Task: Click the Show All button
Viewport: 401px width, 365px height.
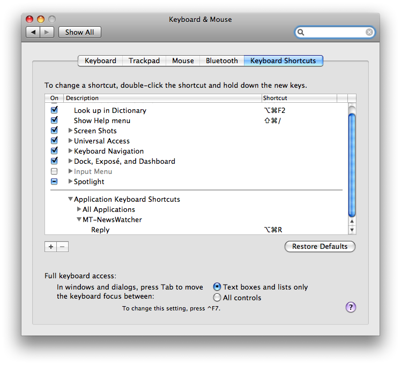Action: [79, 32]
